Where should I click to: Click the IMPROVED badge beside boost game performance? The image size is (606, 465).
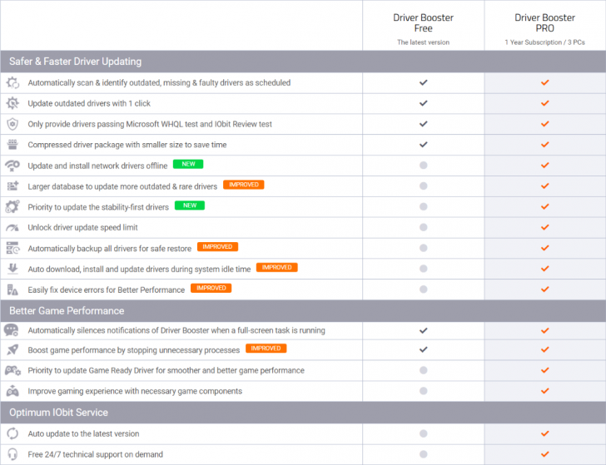(266, 349)
